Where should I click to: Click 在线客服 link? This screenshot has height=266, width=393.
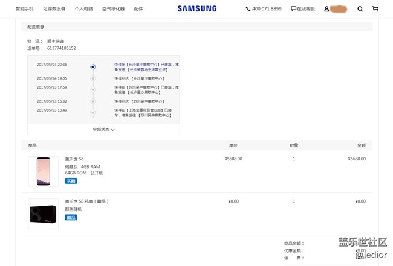[306, 9]
